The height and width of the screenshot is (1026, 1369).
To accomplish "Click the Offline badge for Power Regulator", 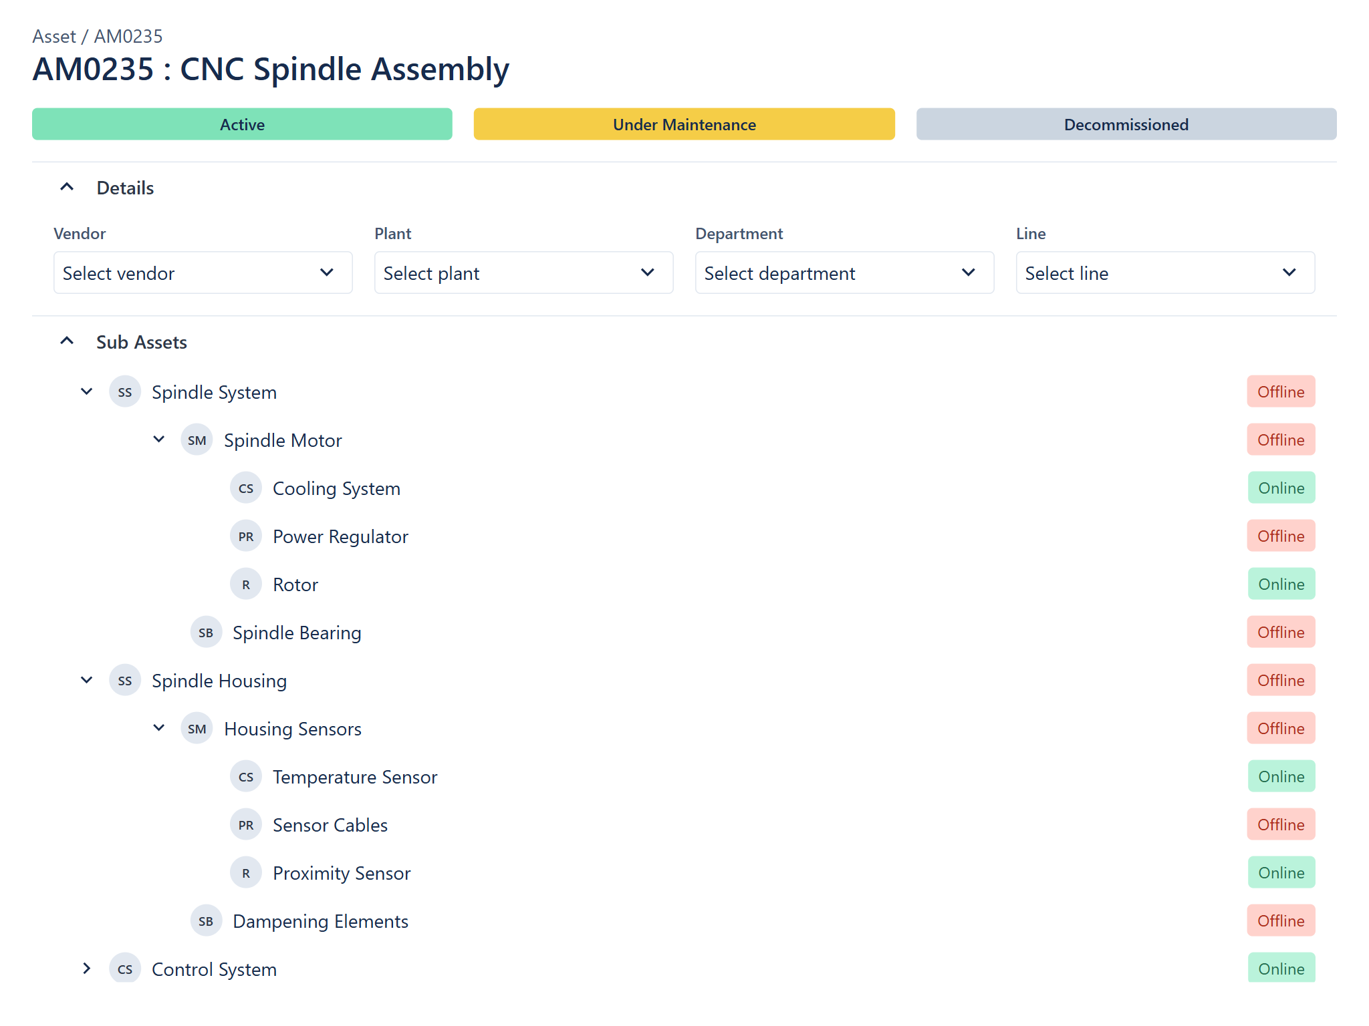I will (x=1281, y=536).
